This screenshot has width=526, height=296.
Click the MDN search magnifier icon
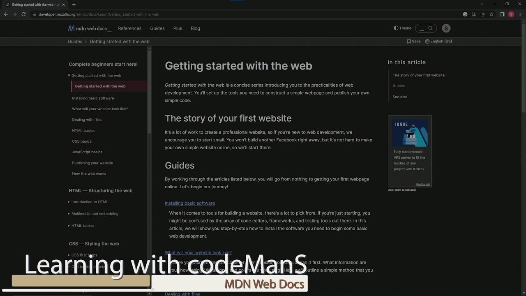coord(430,28)
